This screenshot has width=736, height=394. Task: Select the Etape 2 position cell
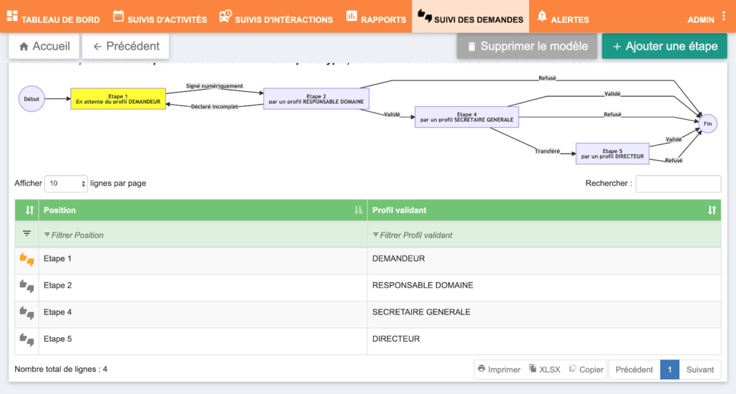pos(203,288)
